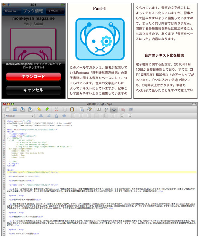Tap the Books on... back button
This screenshot has height=239, width=199.
(x=12, y=11)
